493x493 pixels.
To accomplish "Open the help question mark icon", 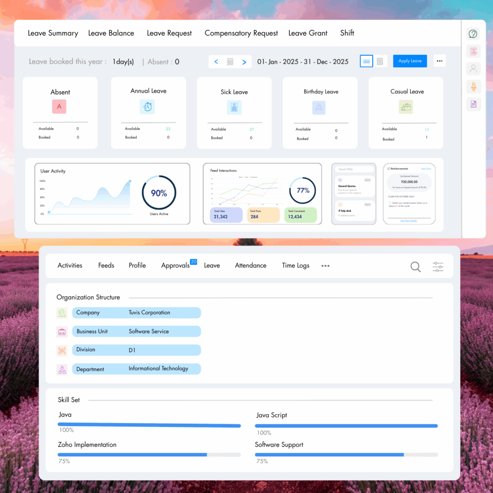I will point(473,34).
